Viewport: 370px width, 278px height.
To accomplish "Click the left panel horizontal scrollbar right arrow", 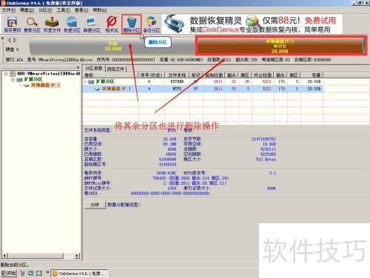I will (x=77, y=256).
